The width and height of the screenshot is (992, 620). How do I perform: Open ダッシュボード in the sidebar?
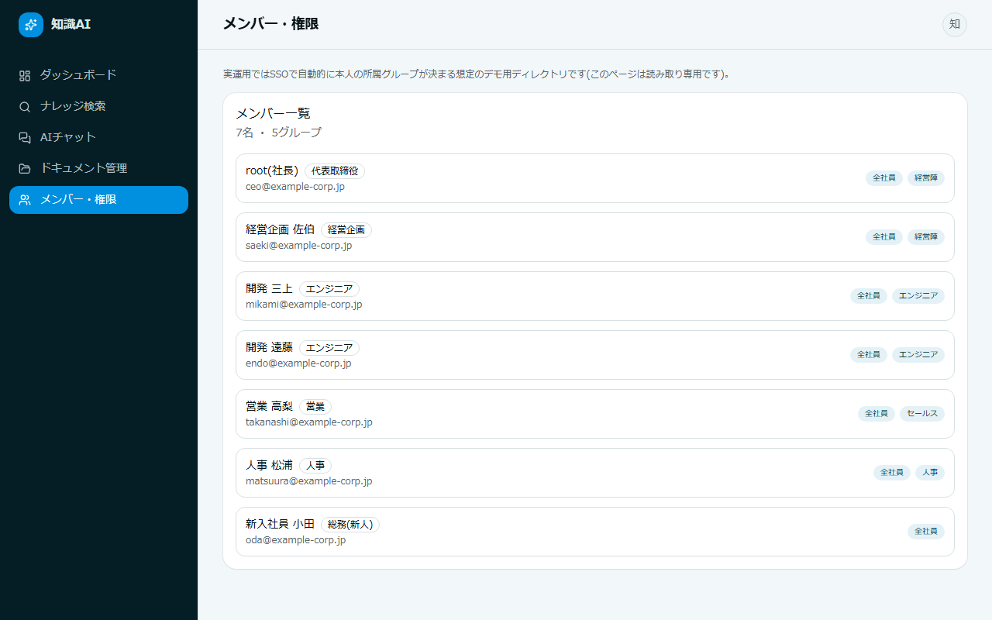pos(98,75)
